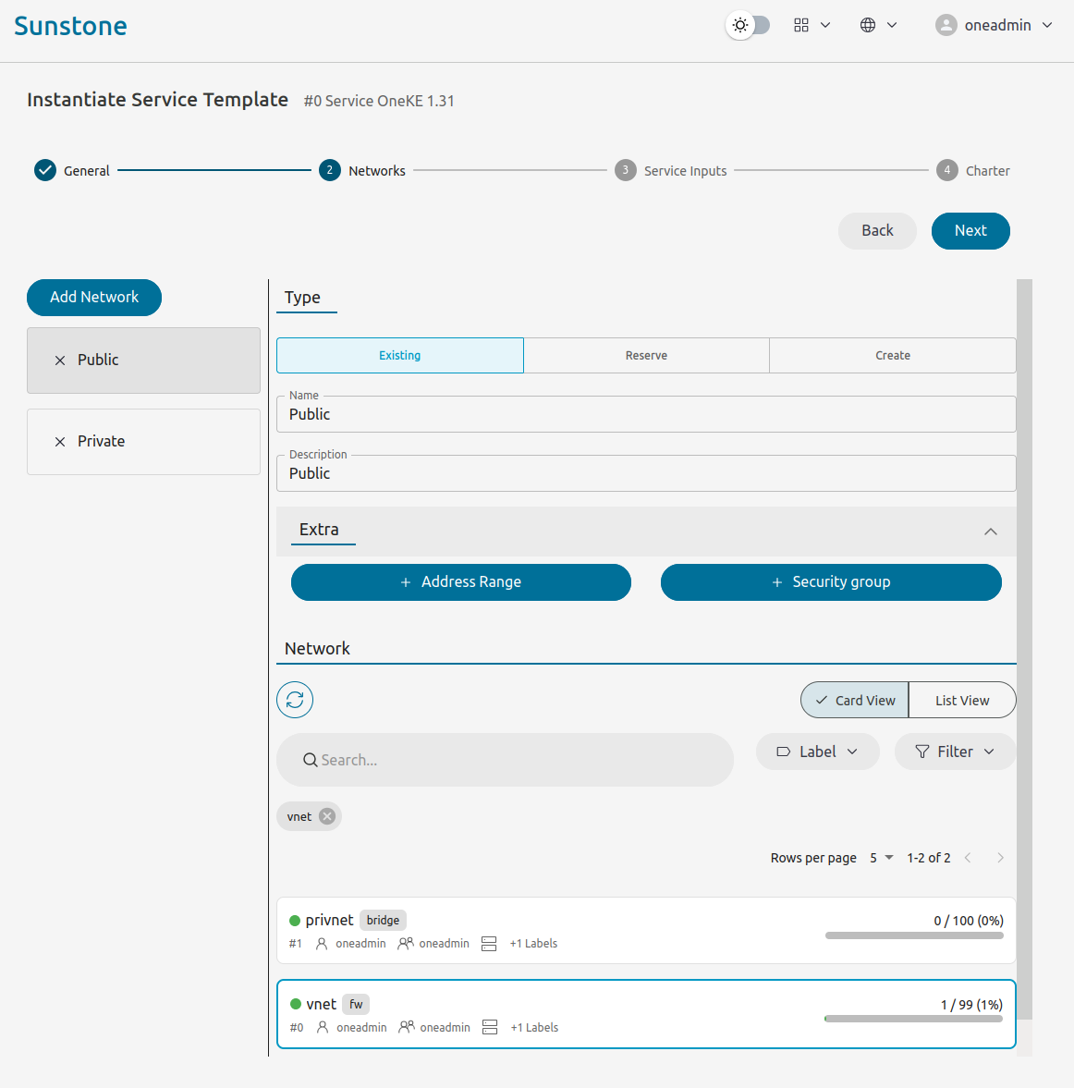Image resolution: width=1074 pixels, height=1088 pixels.
Task: Click vnet cluster server icon
Action: pyautogui.click(x=490, y=1028)
